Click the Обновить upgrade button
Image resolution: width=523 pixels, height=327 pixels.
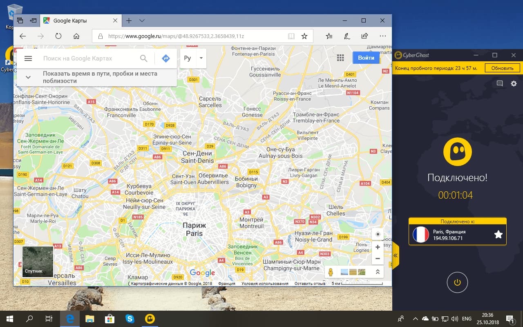click(x=502, y=68)
